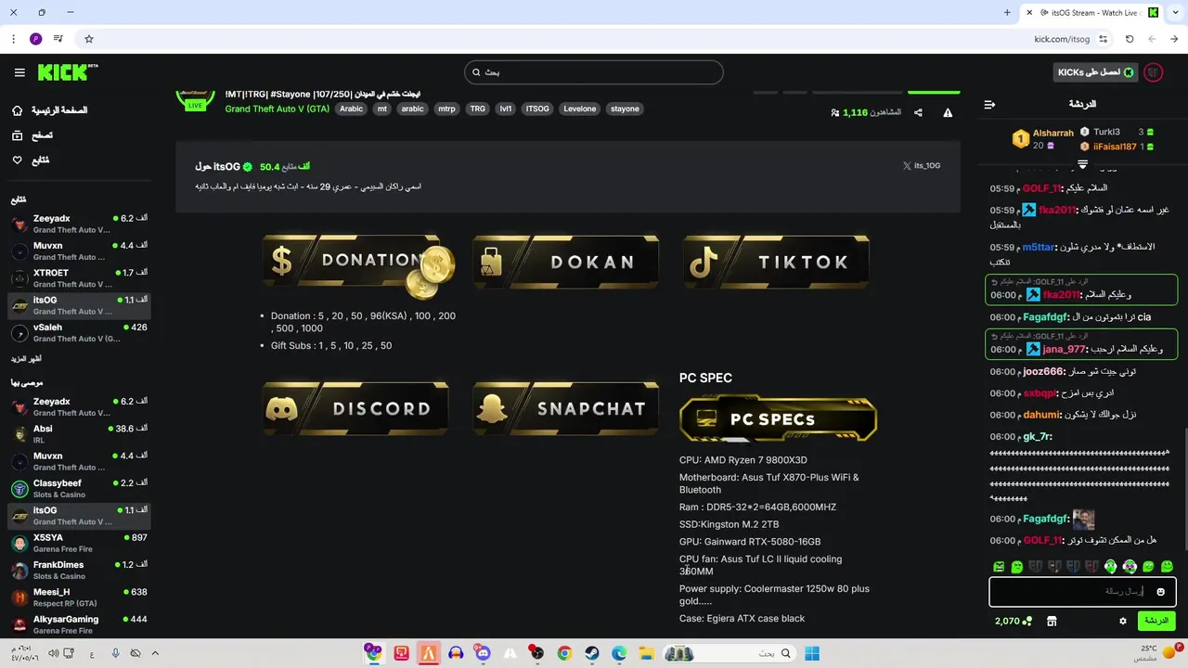
Task: Open the emoji picker in chat input
Action: coord(1160,592)
